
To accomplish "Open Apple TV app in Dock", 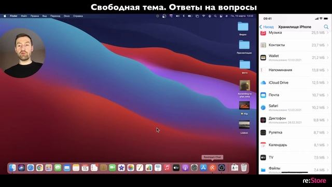I will coord(176,168).
